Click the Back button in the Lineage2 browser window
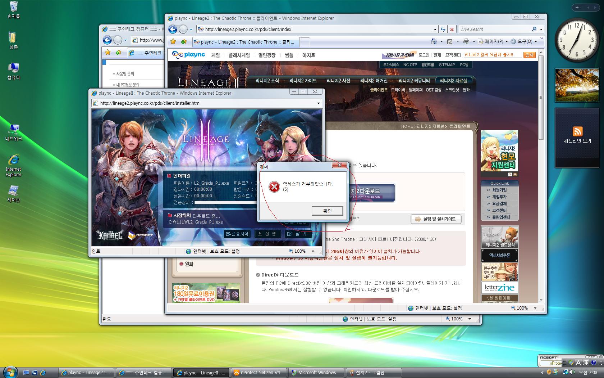 coord(173,29)
